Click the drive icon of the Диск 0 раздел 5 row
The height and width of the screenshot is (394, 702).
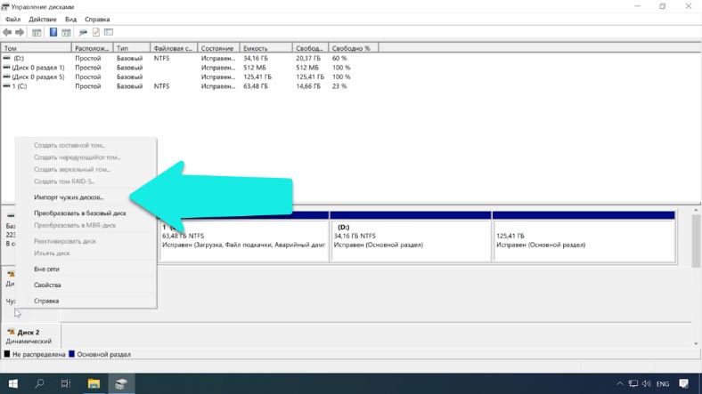(x=6, y=76)
